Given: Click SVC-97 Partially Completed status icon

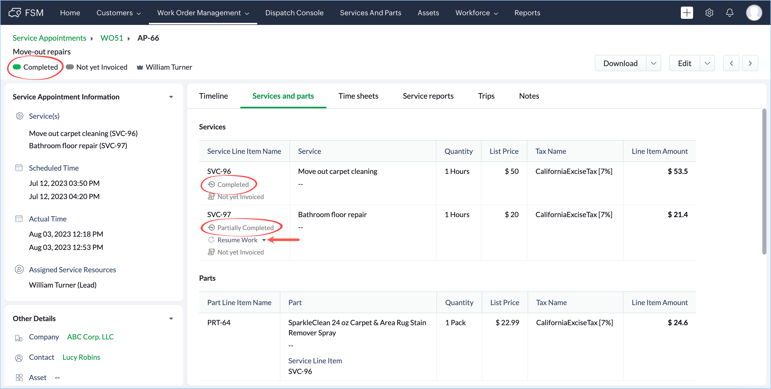Looking at the screenshot, I should [211, 228].
